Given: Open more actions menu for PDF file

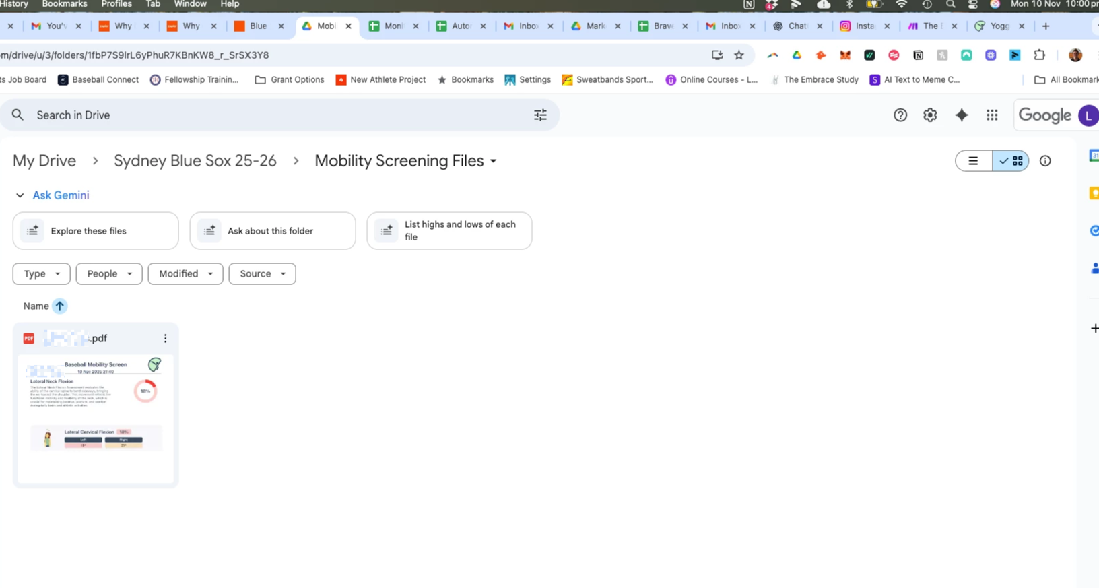Looking at the screenshot, I should [165, 339].
